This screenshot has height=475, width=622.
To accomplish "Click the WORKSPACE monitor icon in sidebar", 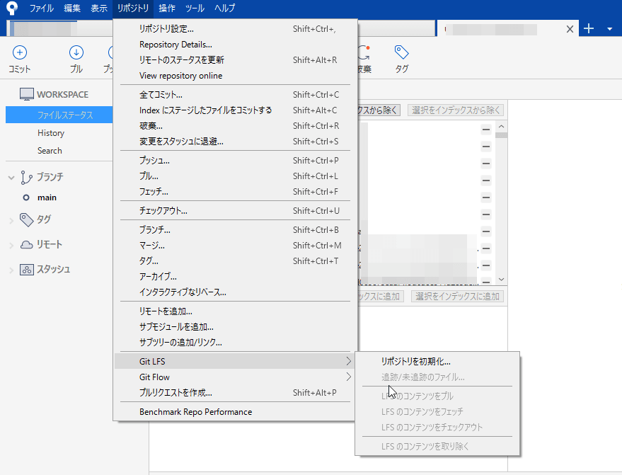I will [27, 94].
